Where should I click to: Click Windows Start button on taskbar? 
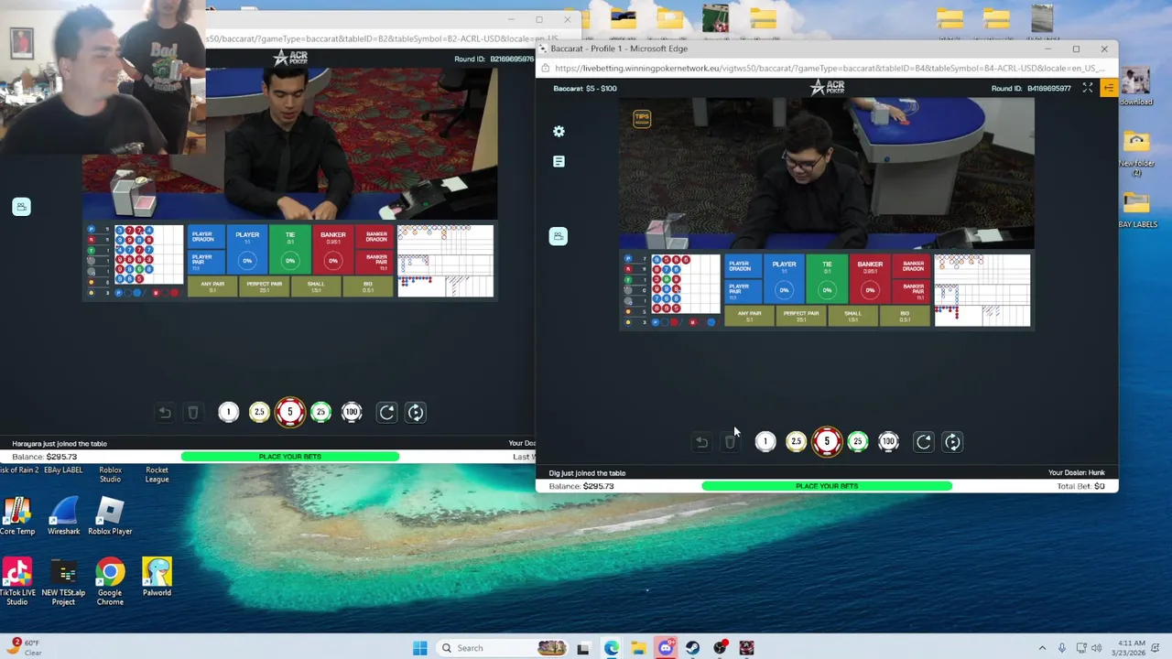[x=419, y=648]
